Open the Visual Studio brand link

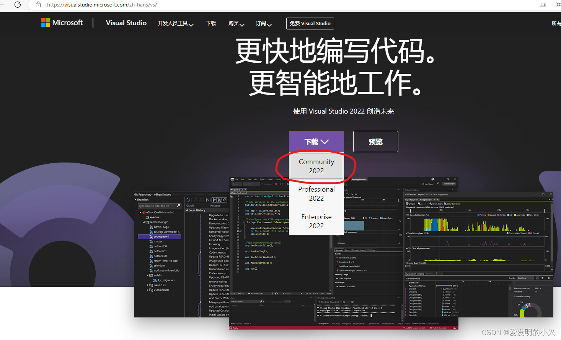coord(126,23)
